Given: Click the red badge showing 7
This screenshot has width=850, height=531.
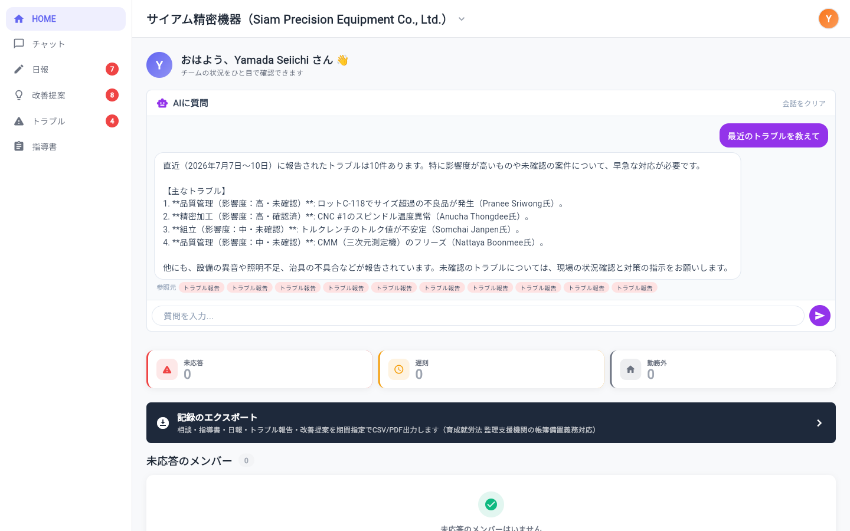Looking at the screenshot, I should click(x=112, y=70).
